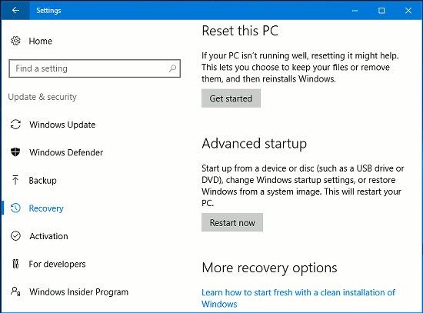The width and height of the screenshot is (423, 313).
Task: Click the Windows Update refresh icon
Action: point(15,125)
